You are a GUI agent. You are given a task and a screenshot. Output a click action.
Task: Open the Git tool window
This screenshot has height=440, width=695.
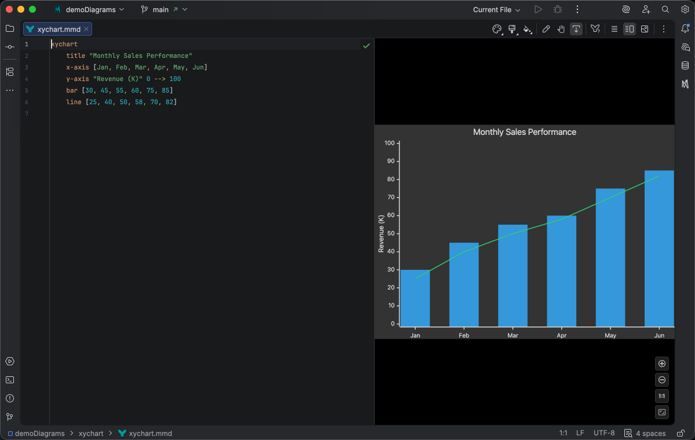(x=10, y=417)
